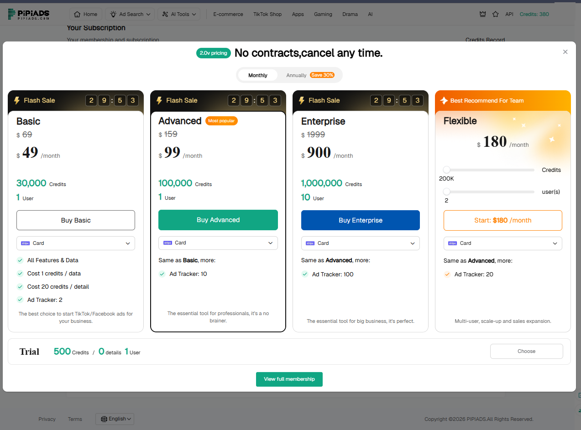
Task: Click Start: $180 /month button
Action: tap(503, 220)
